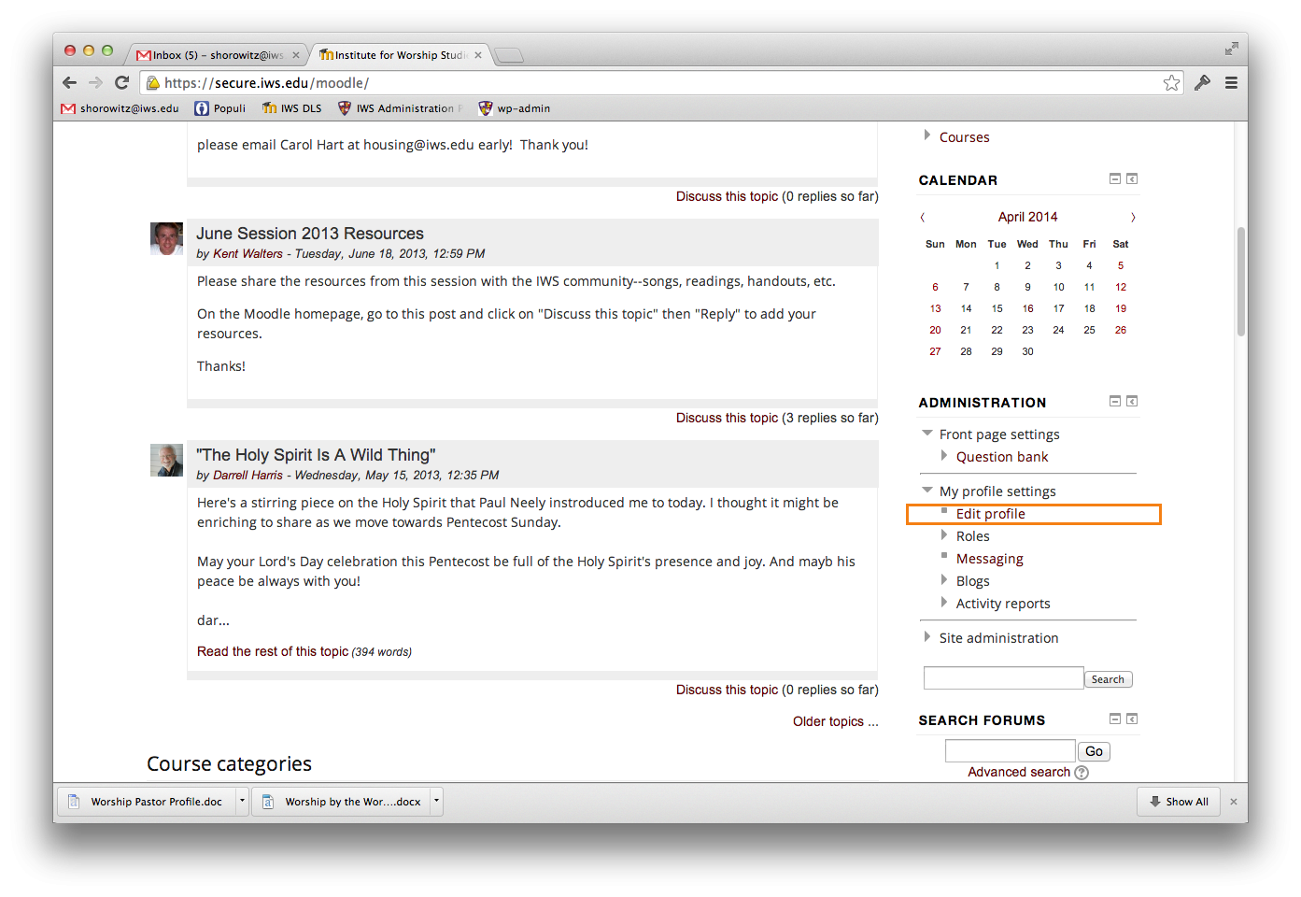1301x897 pixels.
Task: Click Darrell Harris author link
Action: (247, 475)
